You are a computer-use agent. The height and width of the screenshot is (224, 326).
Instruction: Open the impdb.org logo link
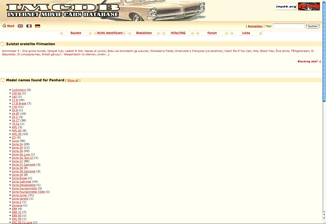click(282, 6)
